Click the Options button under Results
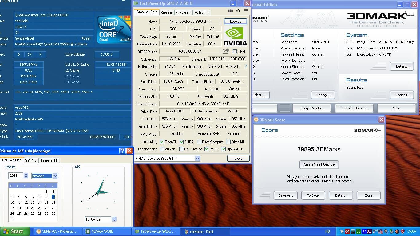 (x=402, y=95)
